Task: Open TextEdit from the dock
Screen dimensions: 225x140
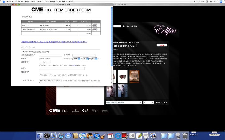Action: coord(146,135)
